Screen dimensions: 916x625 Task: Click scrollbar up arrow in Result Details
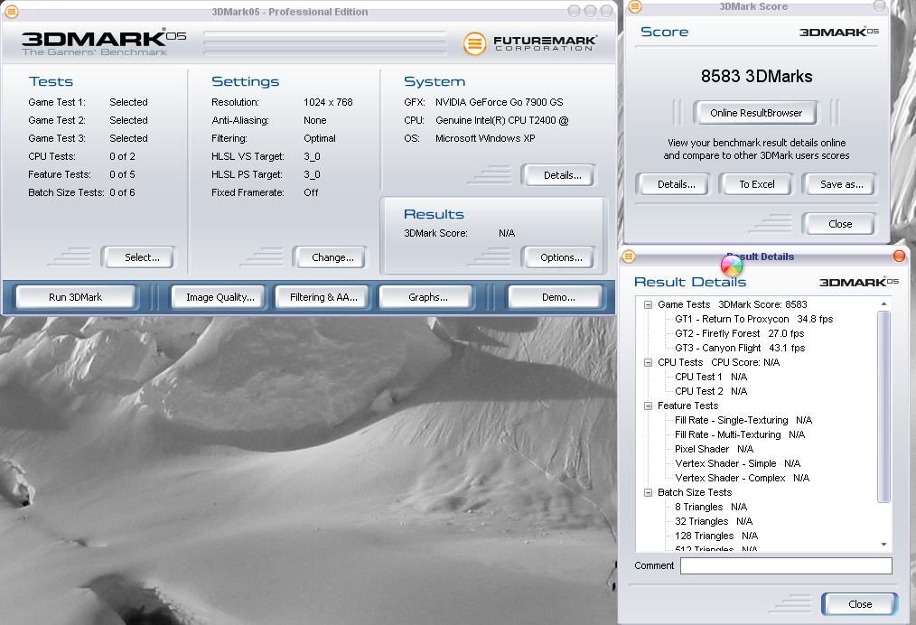(x=883, y=303)
